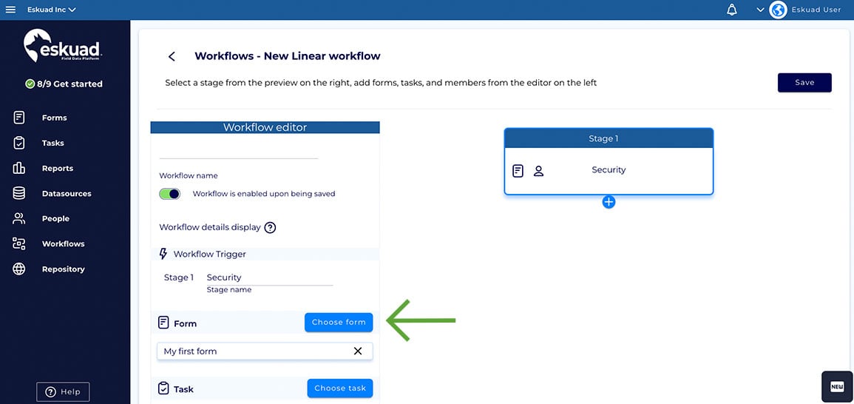The image size is (854, 404).
Task: Add a new stage with plus button
Action: [x=609, y=202]
